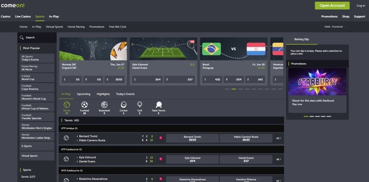Open the Odds Fractional dropdown
The height and width of the screenshot is (182, 369).
tap(335, 27)
